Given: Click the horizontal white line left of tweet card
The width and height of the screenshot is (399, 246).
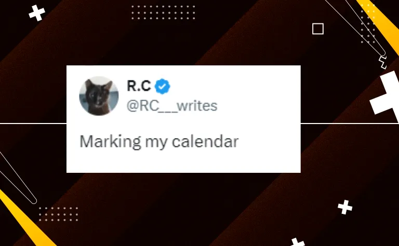Looking at the screenshot, I should click(x=33, y=124).
